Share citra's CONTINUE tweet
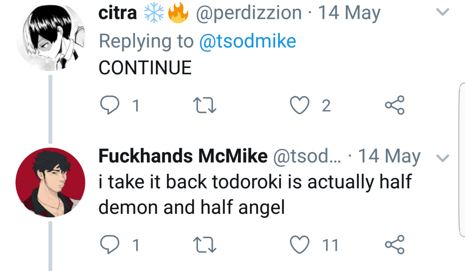The height and width of the screenshot is (271, 465). [x=395, y=105]
